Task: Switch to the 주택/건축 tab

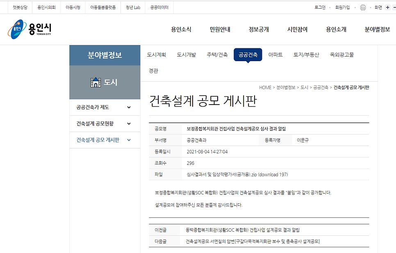Action: pos(217,55)
